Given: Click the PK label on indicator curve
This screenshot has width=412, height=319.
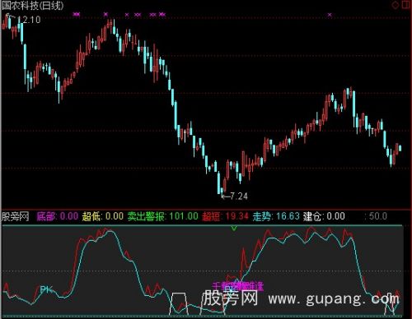Looking at the screenshot, I should 46,289.
